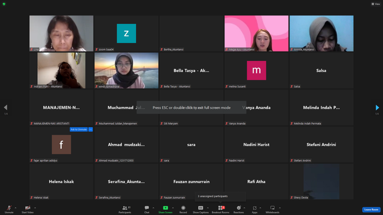The width and height of the screenshot is (383, 215).
Task: Go to the next gallery page arrow
Action: (x=377, y=107)
